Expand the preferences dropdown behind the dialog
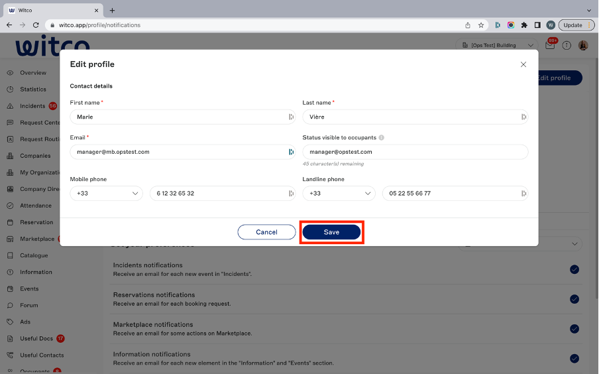Screen dimensions: 599x374 pyautogui.click(x=574, y=244)
